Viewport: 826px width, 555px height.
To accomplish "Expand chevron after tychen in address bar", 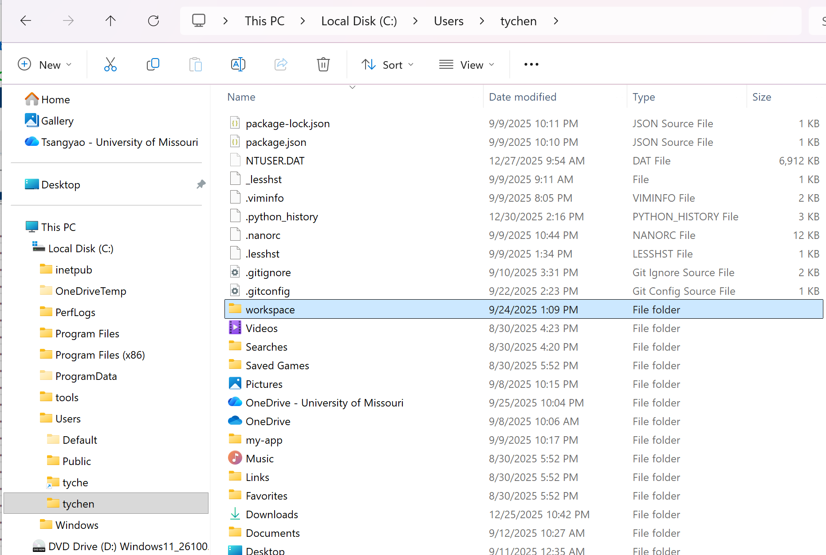I will 556,21.
